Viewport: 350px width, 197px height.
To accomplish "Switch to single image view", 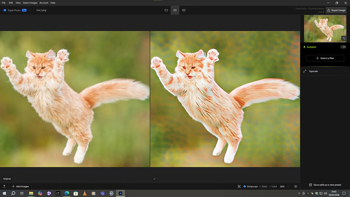I will point(166,10).
